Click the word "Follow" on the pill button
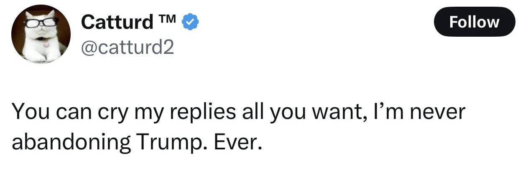 tap(475, 22)
